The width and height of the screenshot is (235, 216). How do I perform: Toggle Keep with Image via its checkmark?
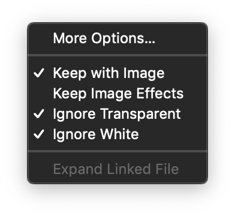click(x=39, y=73)
